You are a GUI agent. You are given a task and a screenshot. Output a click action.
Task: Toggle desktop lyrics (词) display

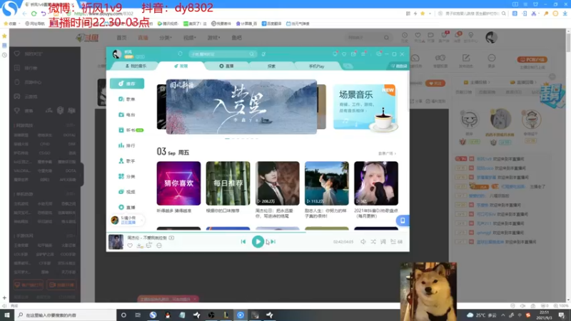click(x=383, y=242)
